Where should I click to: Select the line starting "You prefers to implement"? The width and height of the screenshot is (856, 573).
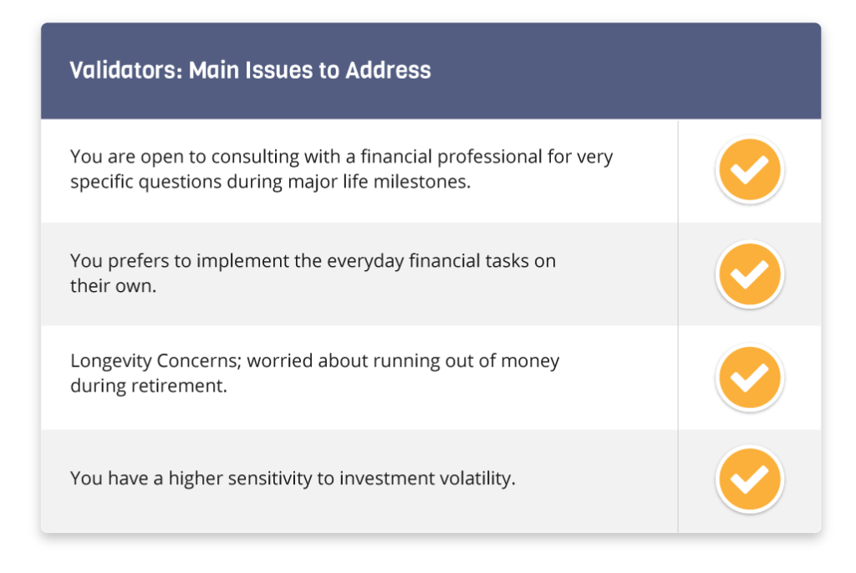[313, 261]
